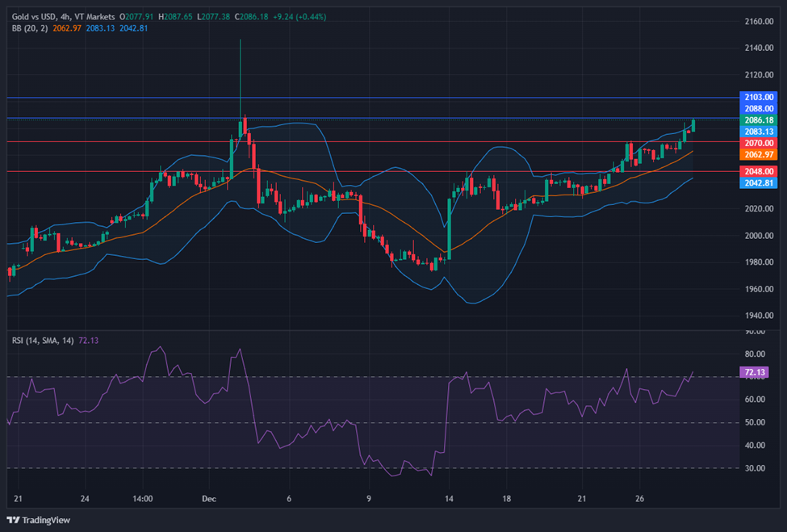Click the orange BB basis value in legend
Screen dimensions: 787x532
(x=66, y=27)
